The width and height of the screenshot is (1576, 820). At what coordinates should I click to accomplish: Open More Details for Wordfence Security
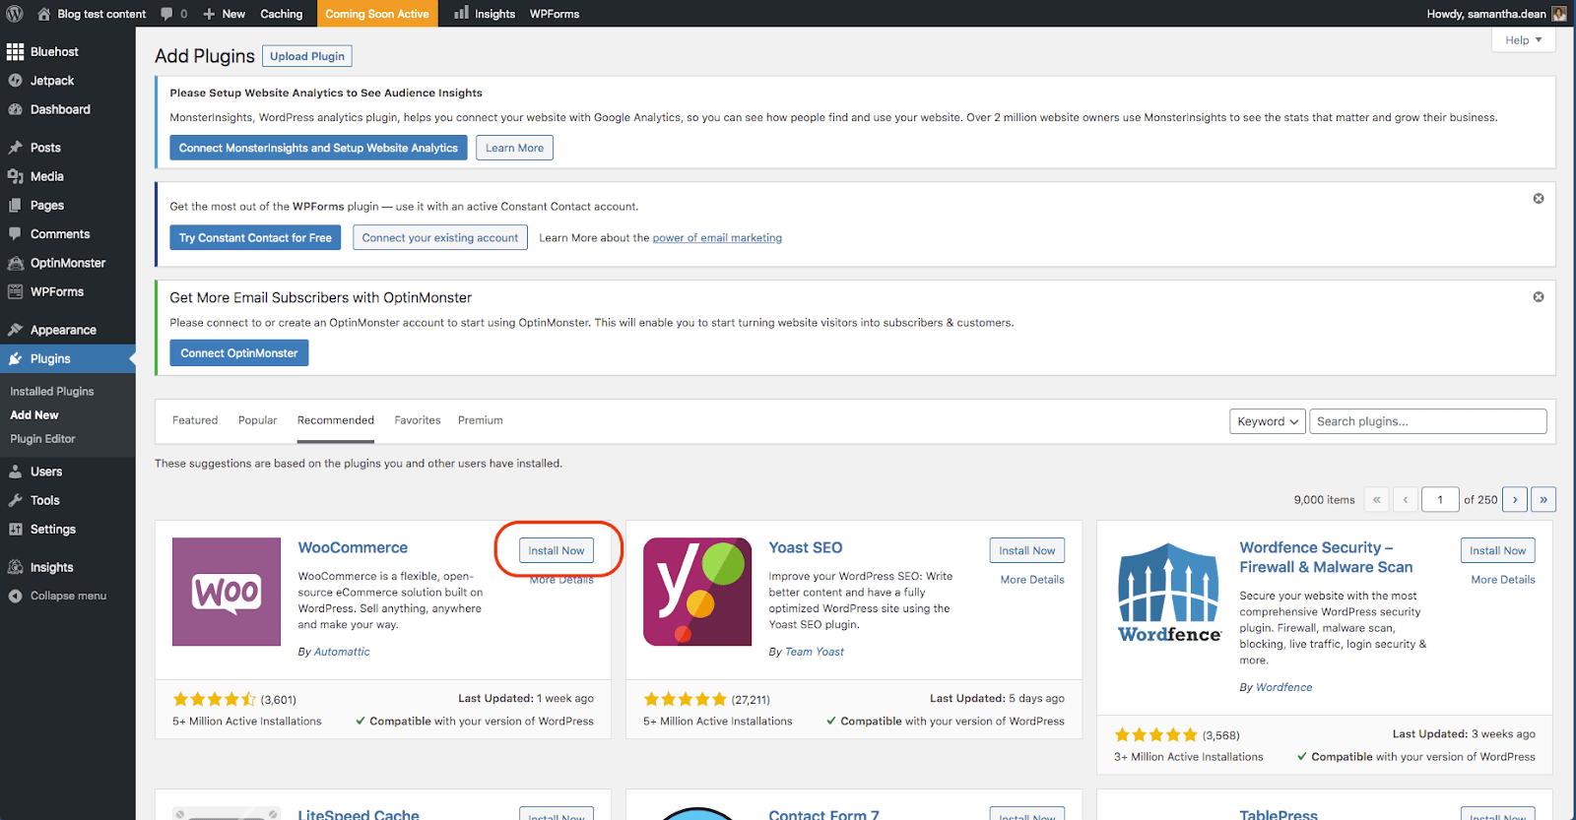pyautogui.click(x=1503, y=580)
